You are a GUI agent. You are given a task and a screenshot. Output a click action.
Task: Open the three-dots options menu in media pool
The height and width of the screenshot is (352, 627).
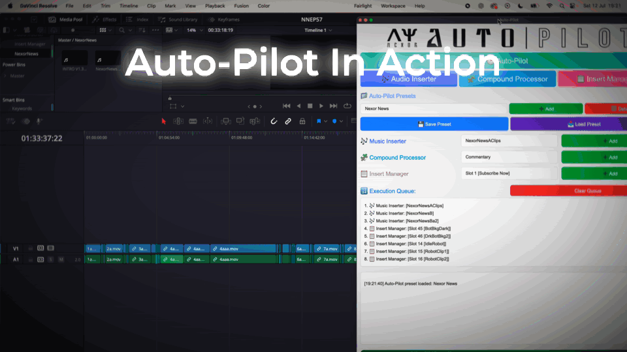[155, 31]
